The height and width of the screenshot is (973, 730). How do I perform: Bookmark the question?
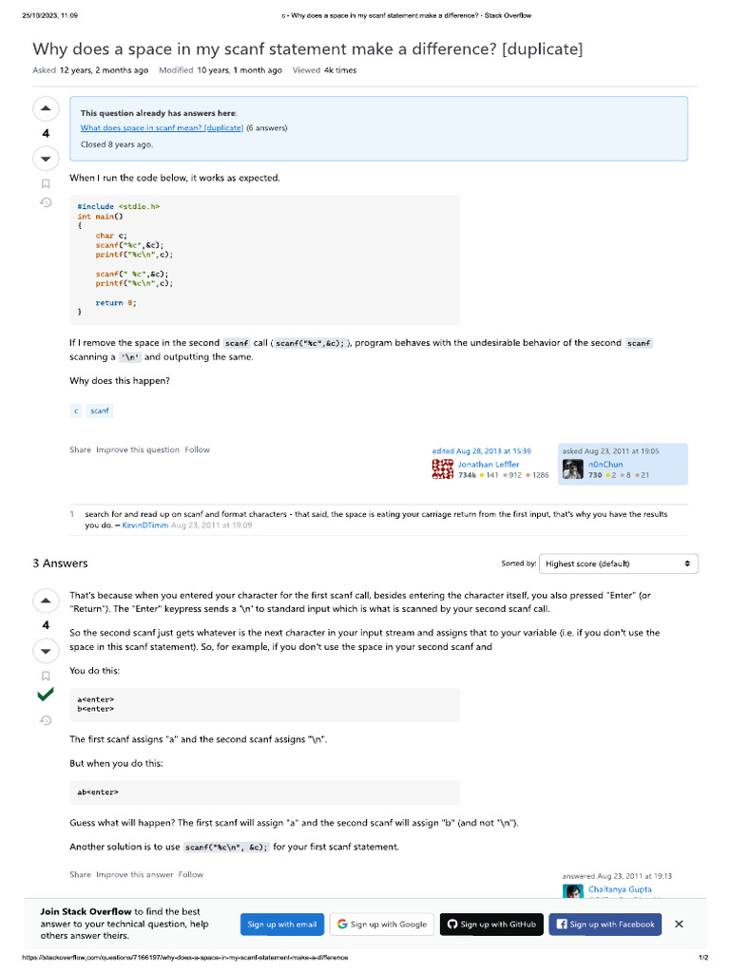coord(46,183)
